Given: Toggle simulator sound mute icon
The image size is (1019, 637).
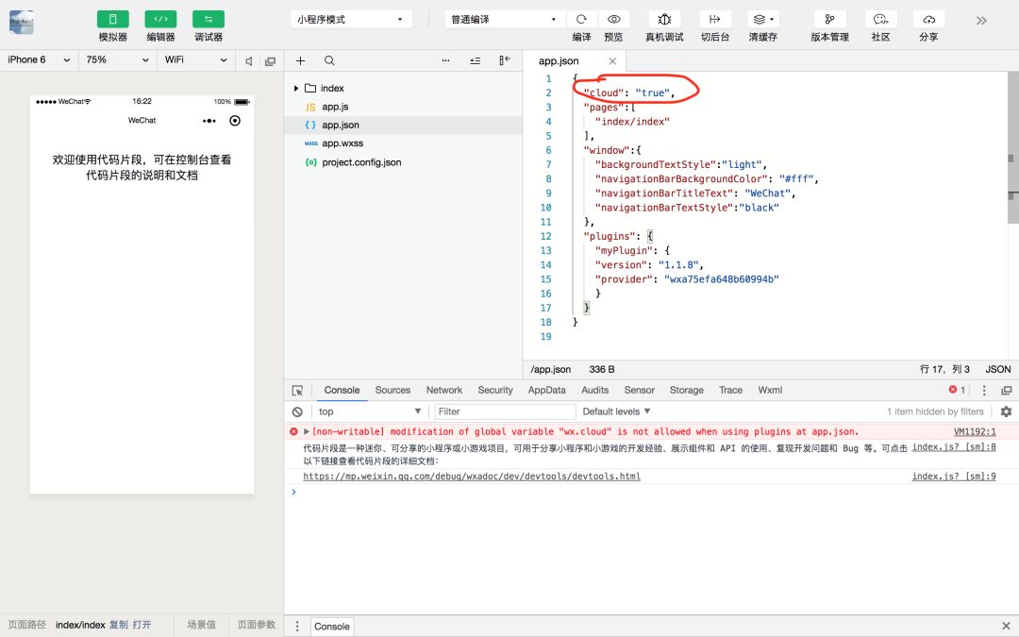Looking at the screenshot, I should [248, 61].
